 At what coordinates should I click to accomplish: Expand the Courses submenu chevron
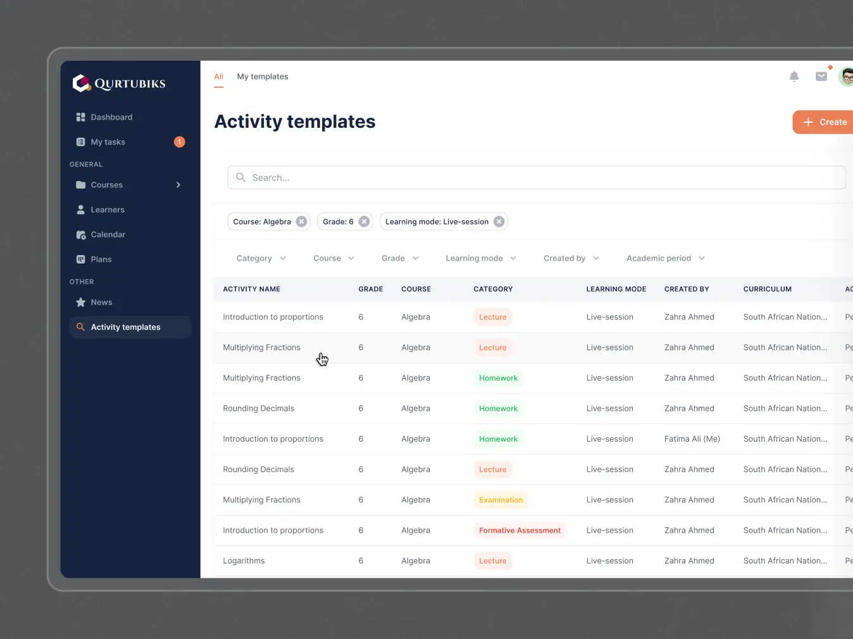pyautogui.click(x=178, y=185)
